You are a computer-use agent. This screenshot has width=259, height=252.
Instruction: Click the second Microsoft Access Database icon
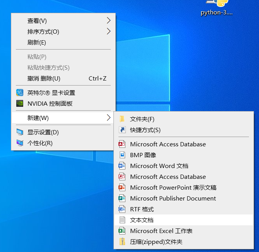[122, 177]
